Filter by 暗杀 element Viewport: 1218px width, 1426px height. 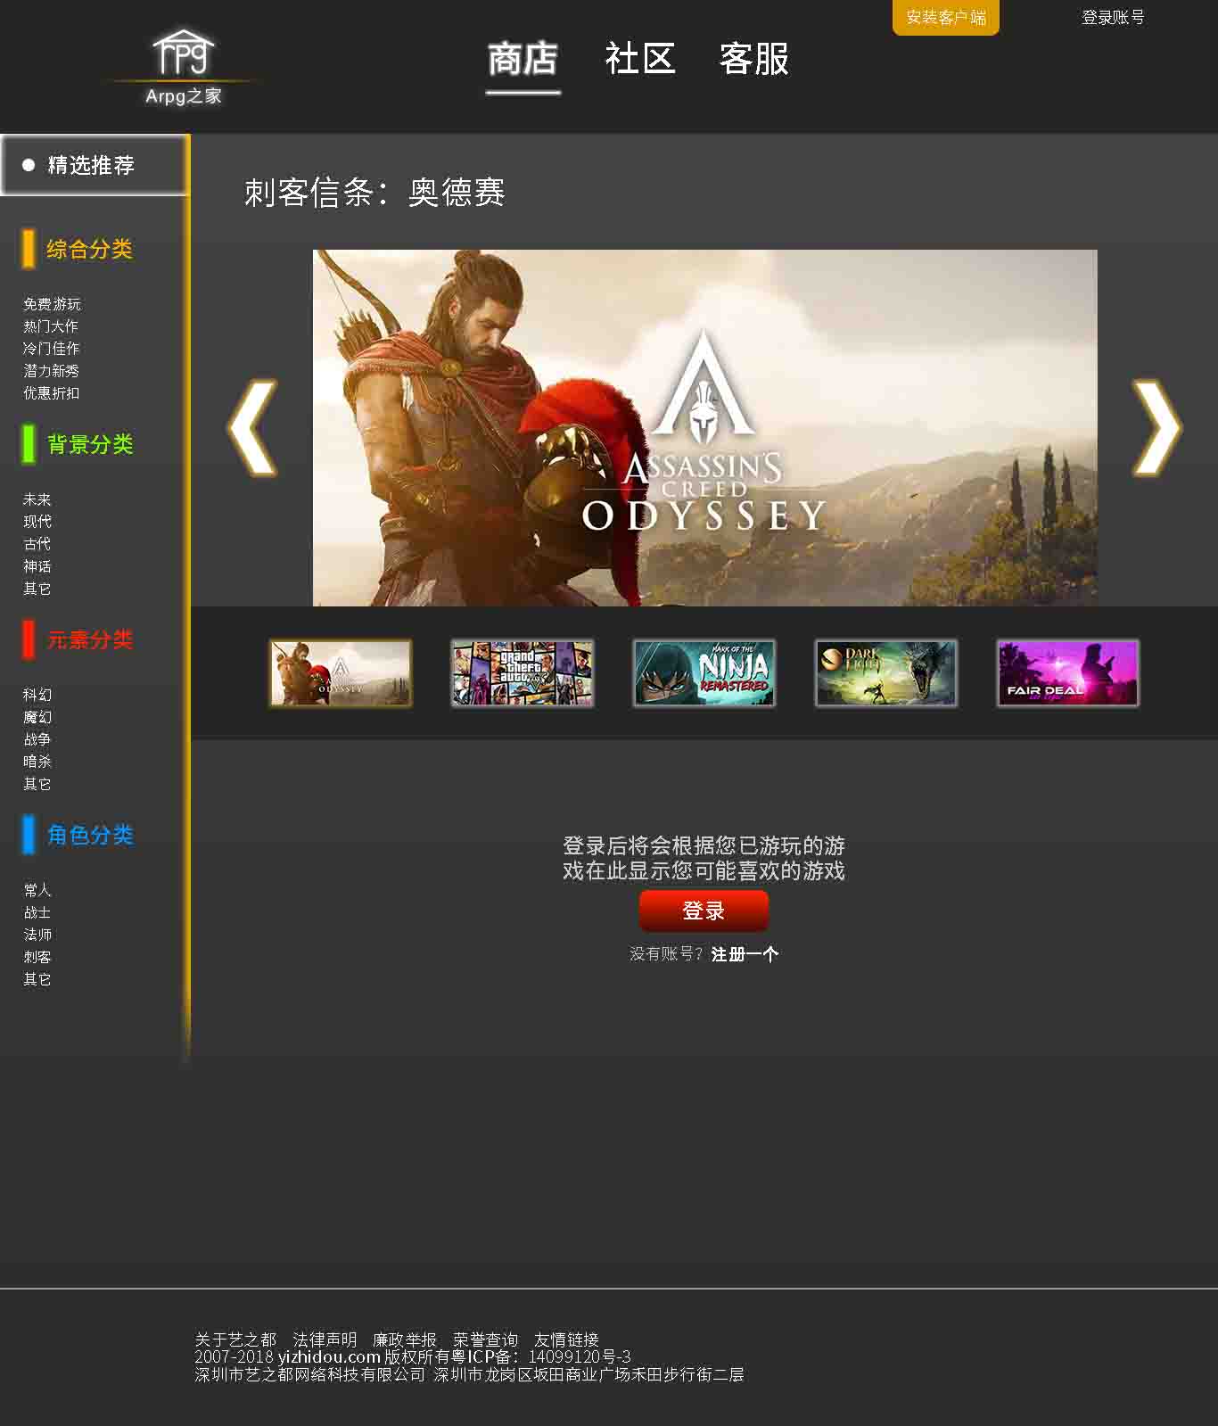(37, 762)
